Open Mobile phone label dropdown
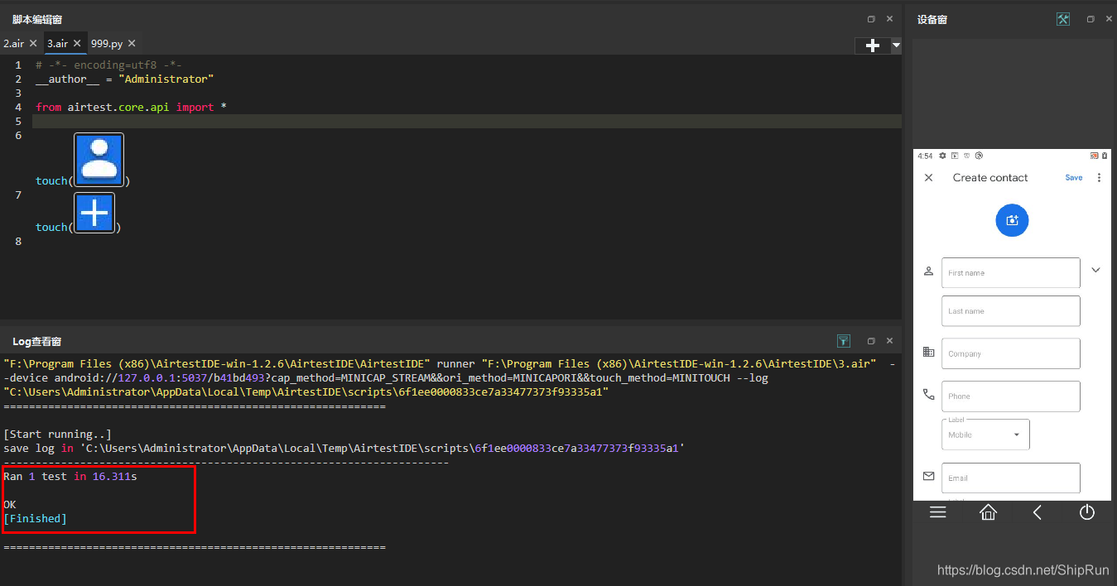This screenshot has width=1117, height=586. tap(985, 435)
